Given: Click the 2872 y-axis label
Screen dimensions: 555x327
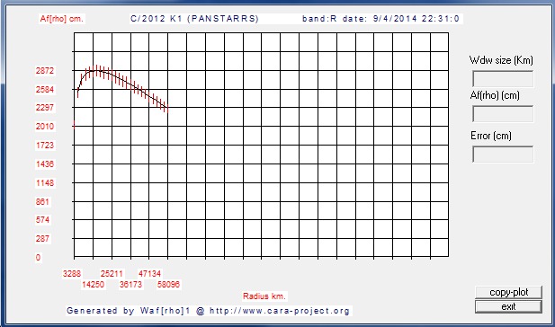Looking at the screenshot, I should [x=45, y=71].
